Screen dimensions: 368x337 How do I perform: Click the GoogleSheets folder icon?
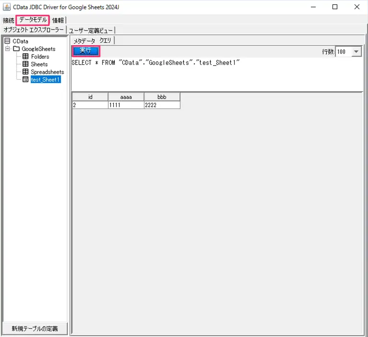16,48
